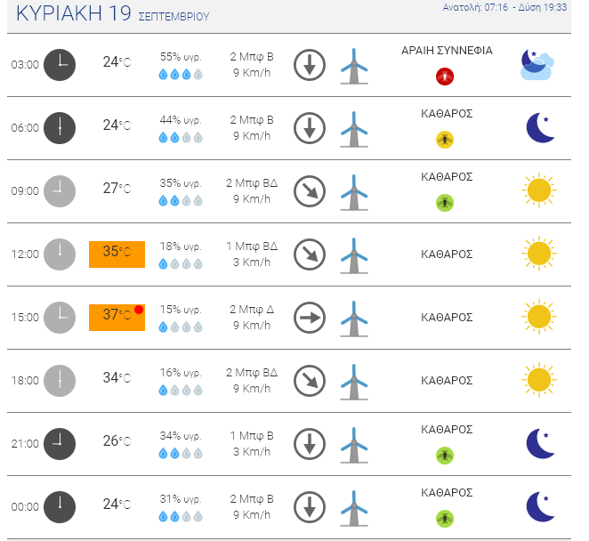The image size is (589, 541).
Task: Click the partly cloudy night icon at 03:00
Action: pos(537,65)
